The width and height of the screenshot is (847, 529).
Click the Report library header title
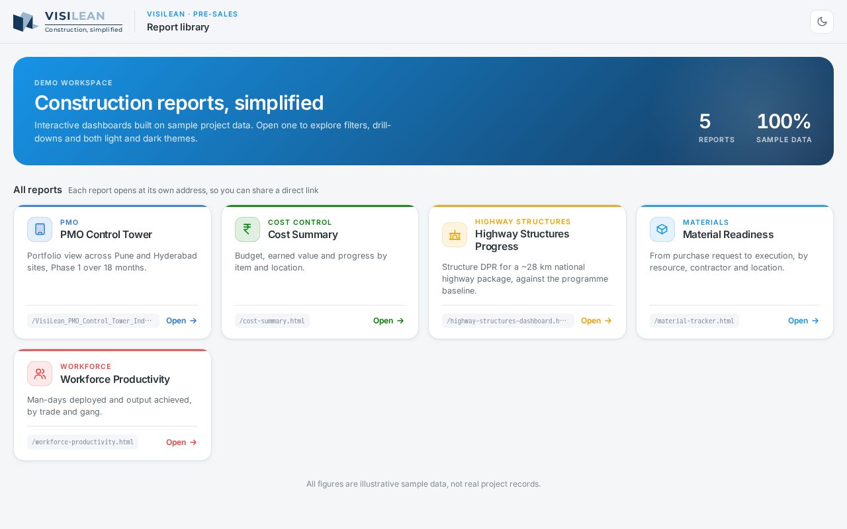pos(178,27)
